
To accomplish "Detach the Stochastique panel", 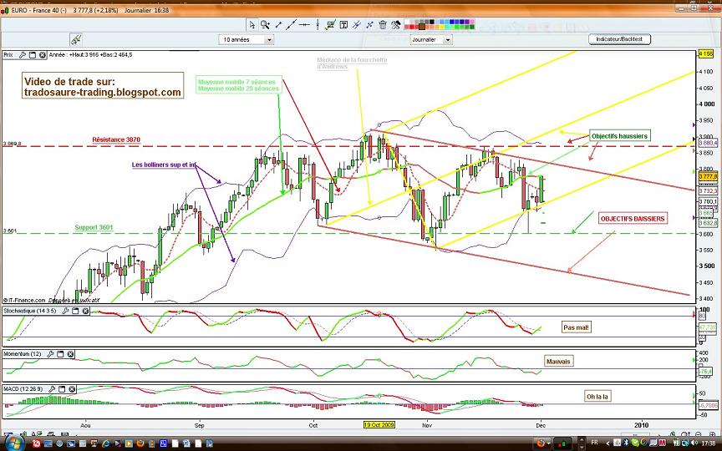I will [75, 311].
